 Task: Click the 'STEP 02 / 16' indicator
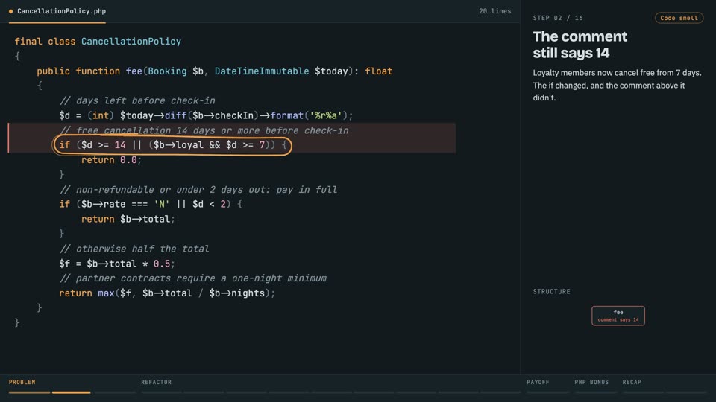[558, 18]
